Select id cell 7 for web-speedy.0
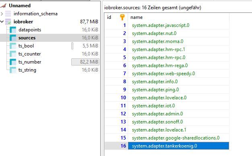This screenshot has width=252, height=156. pos(116,74)
